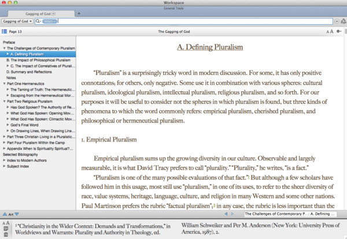Viewport: 347px width, 239px height.
Task: Click the note icon in the footnote pane
Action: (x=6, y=229)
